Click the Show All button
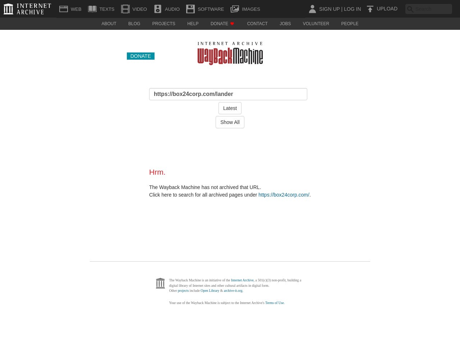Viewport: 460px width, 345px height. pyautogui.click(x=230, y=122)
